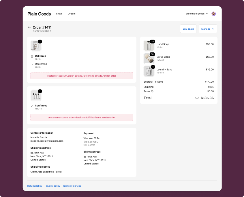244x197 pixels.
Task: Click the Hand Soap item name
Action: pos(163,44)
